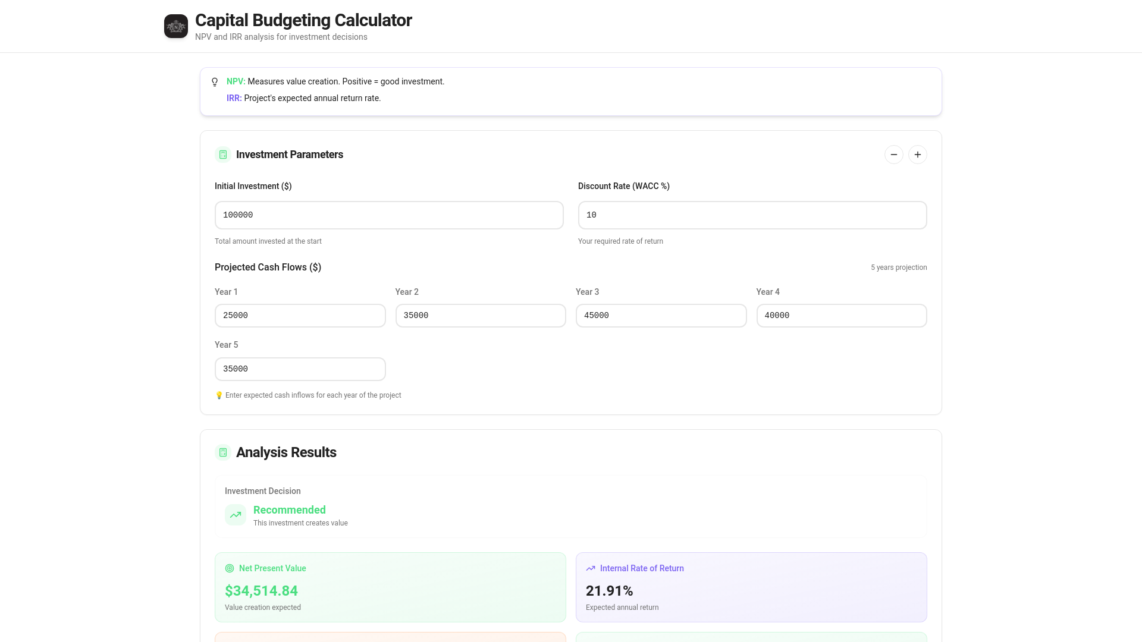Image resolution: width=1142 pixels, height=642 pixels.
Task: Click the Year 4 cash flow input
Action: click(841, 316)
